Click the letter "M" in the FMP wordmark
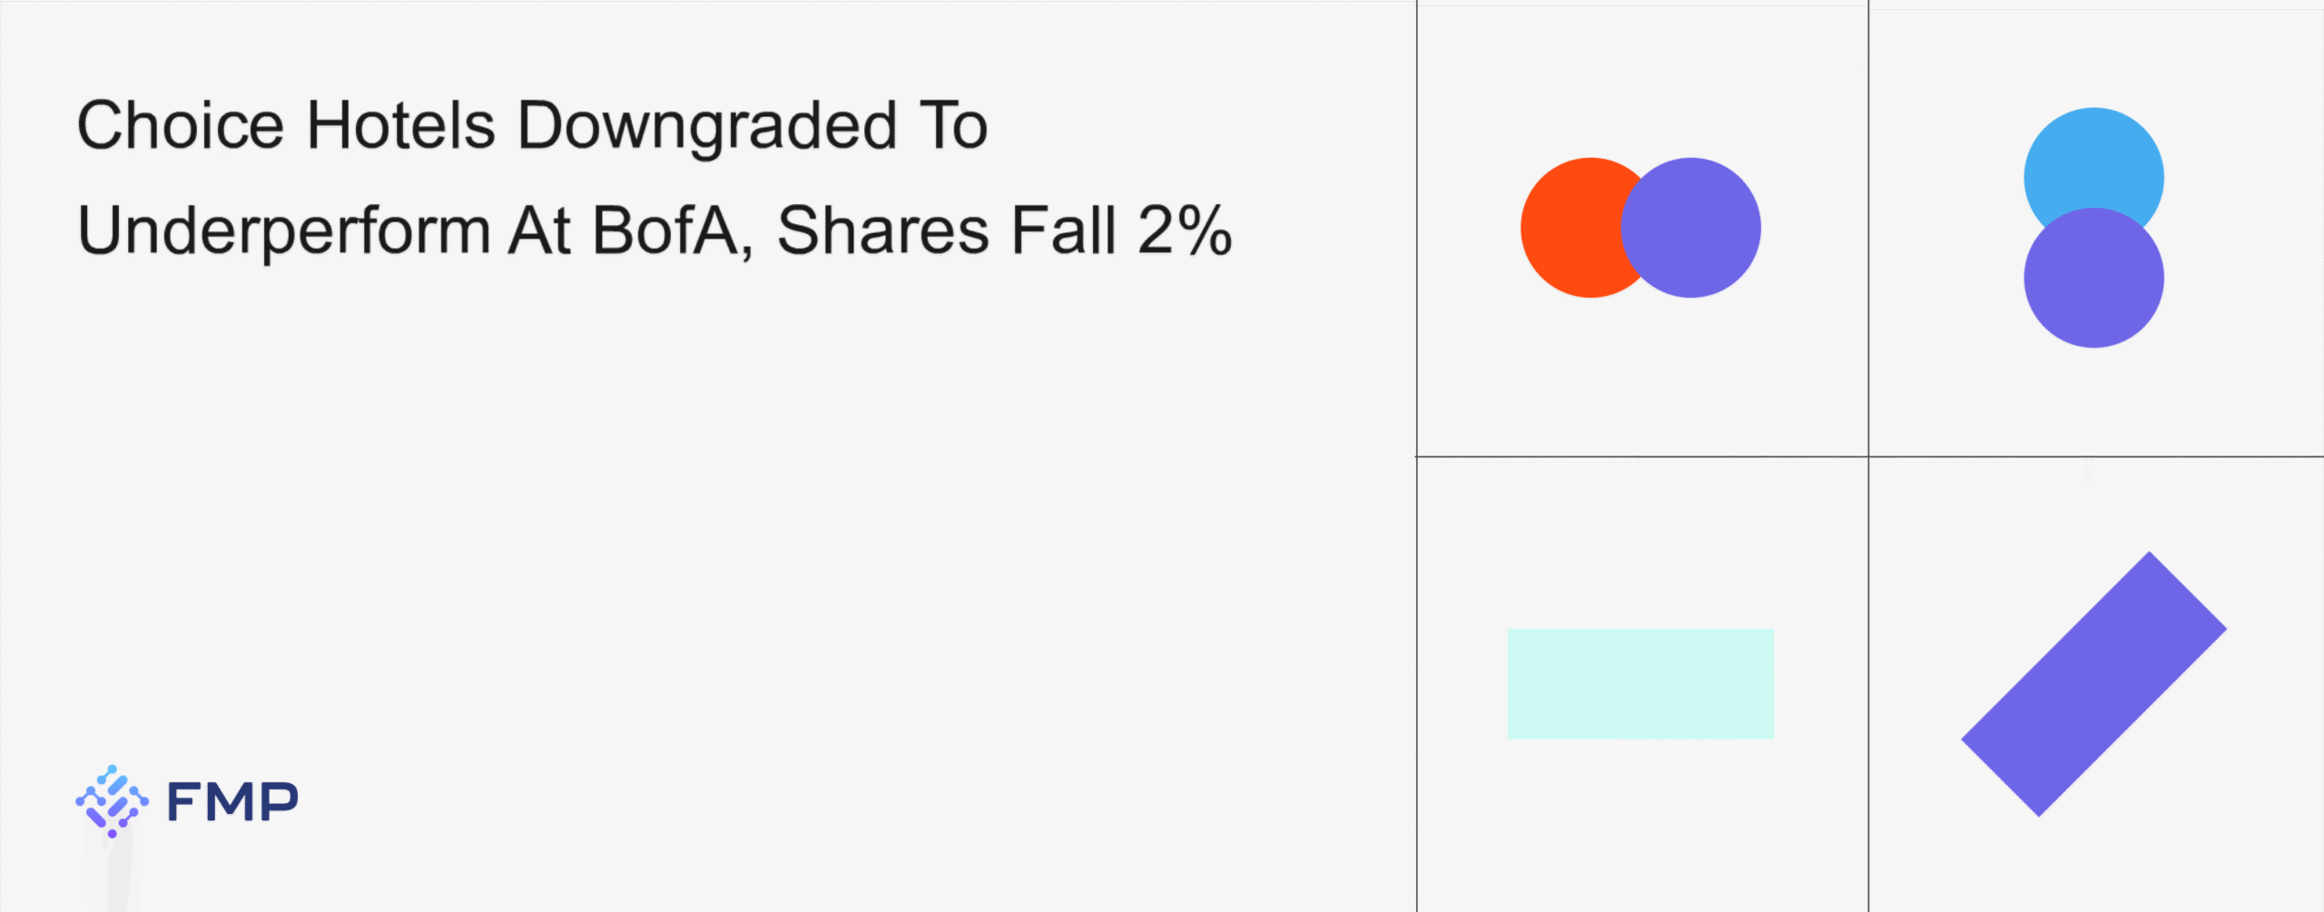Screen dimensions: 2324x912 tap(232, 802)
